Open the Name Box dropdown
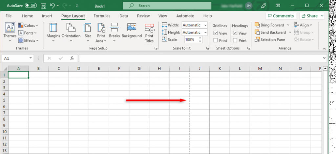Viewport: 336px width, 154px height. pyautogui.click(x=31, y=58)
